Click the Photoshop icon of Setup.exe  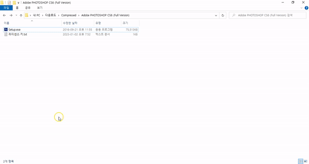point(6,30)
